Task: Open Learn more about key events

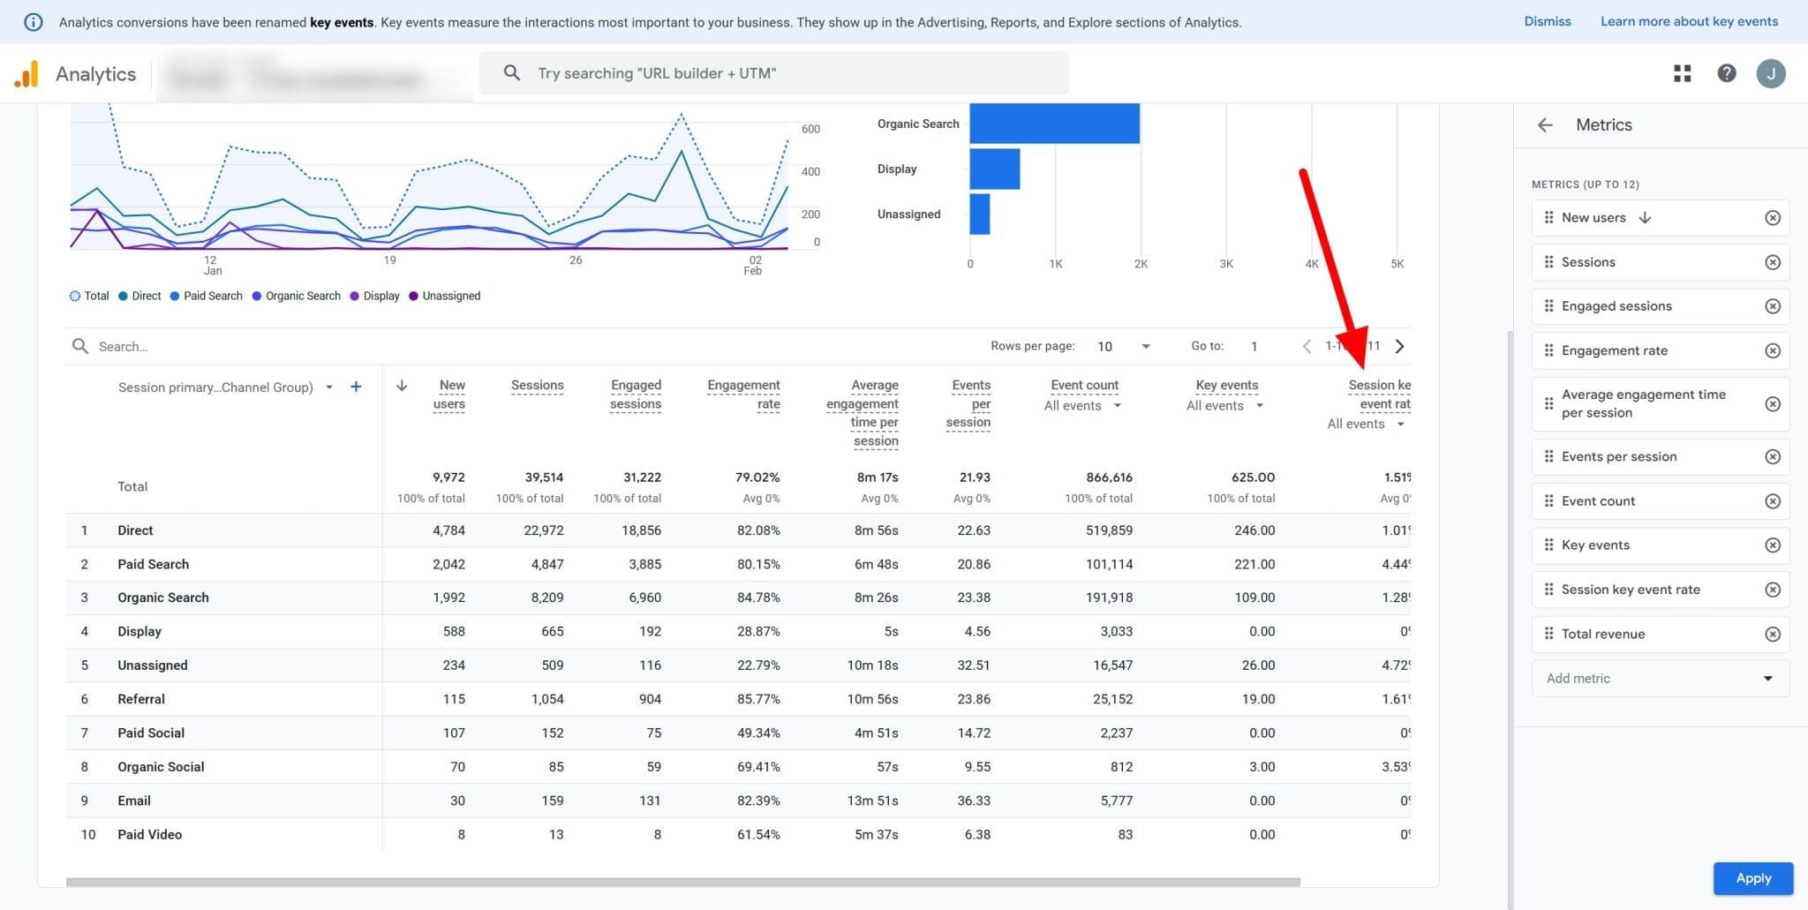Action: pyautogui.click(x=1689, y=20)
